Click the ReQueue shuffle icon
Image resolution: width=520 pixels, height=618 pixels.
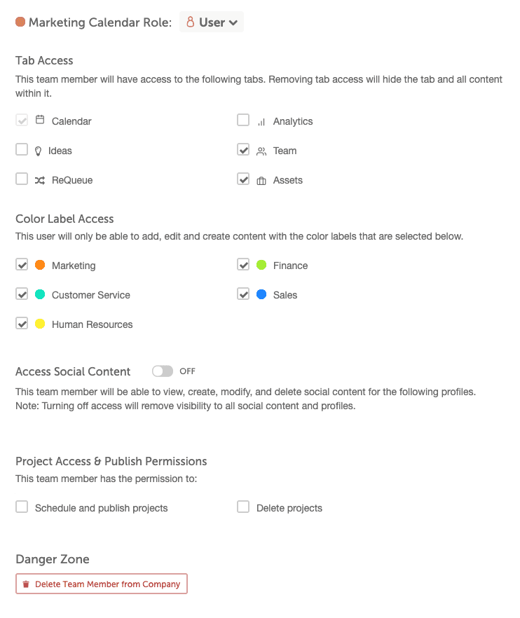pos(40,180)
